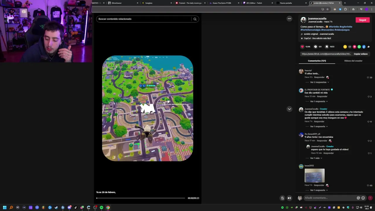
Task: Expand 'Ver 1 respuesta' under lucas2012's comment
Action: coord(319,190)
